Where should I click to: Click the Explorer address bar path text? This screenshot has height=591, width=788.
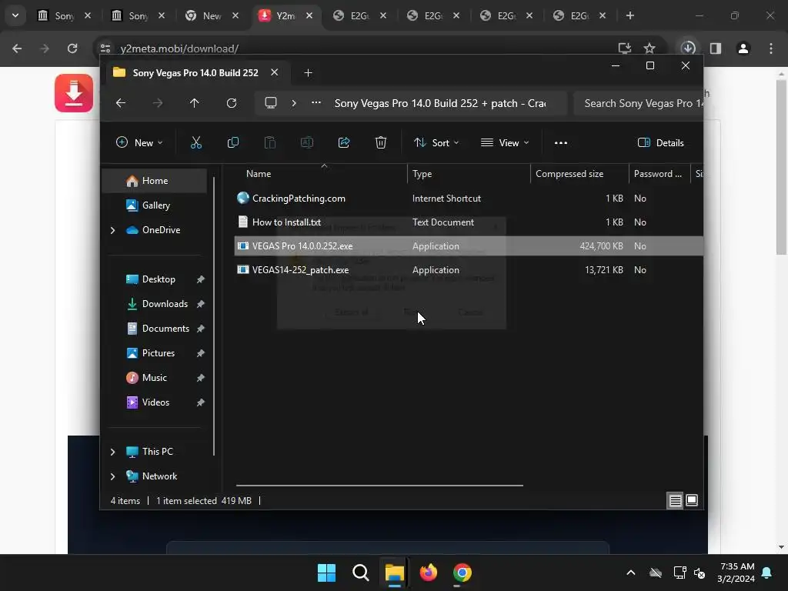(x=439, y=103)
